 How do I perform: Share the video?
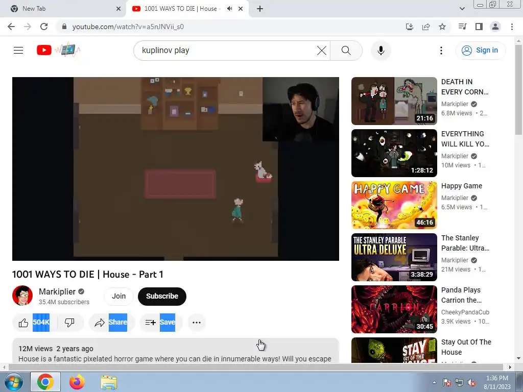coord(112,323)
